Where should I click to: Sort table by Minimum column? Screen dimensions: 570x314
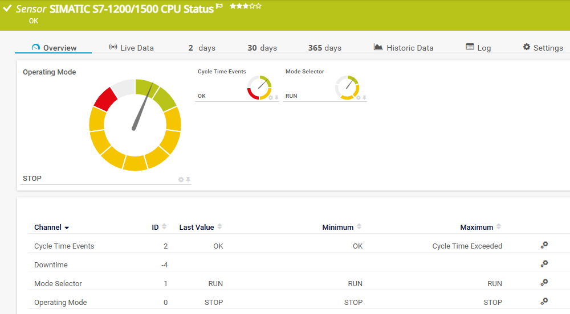pyautogui.click(x=341, y=228)
